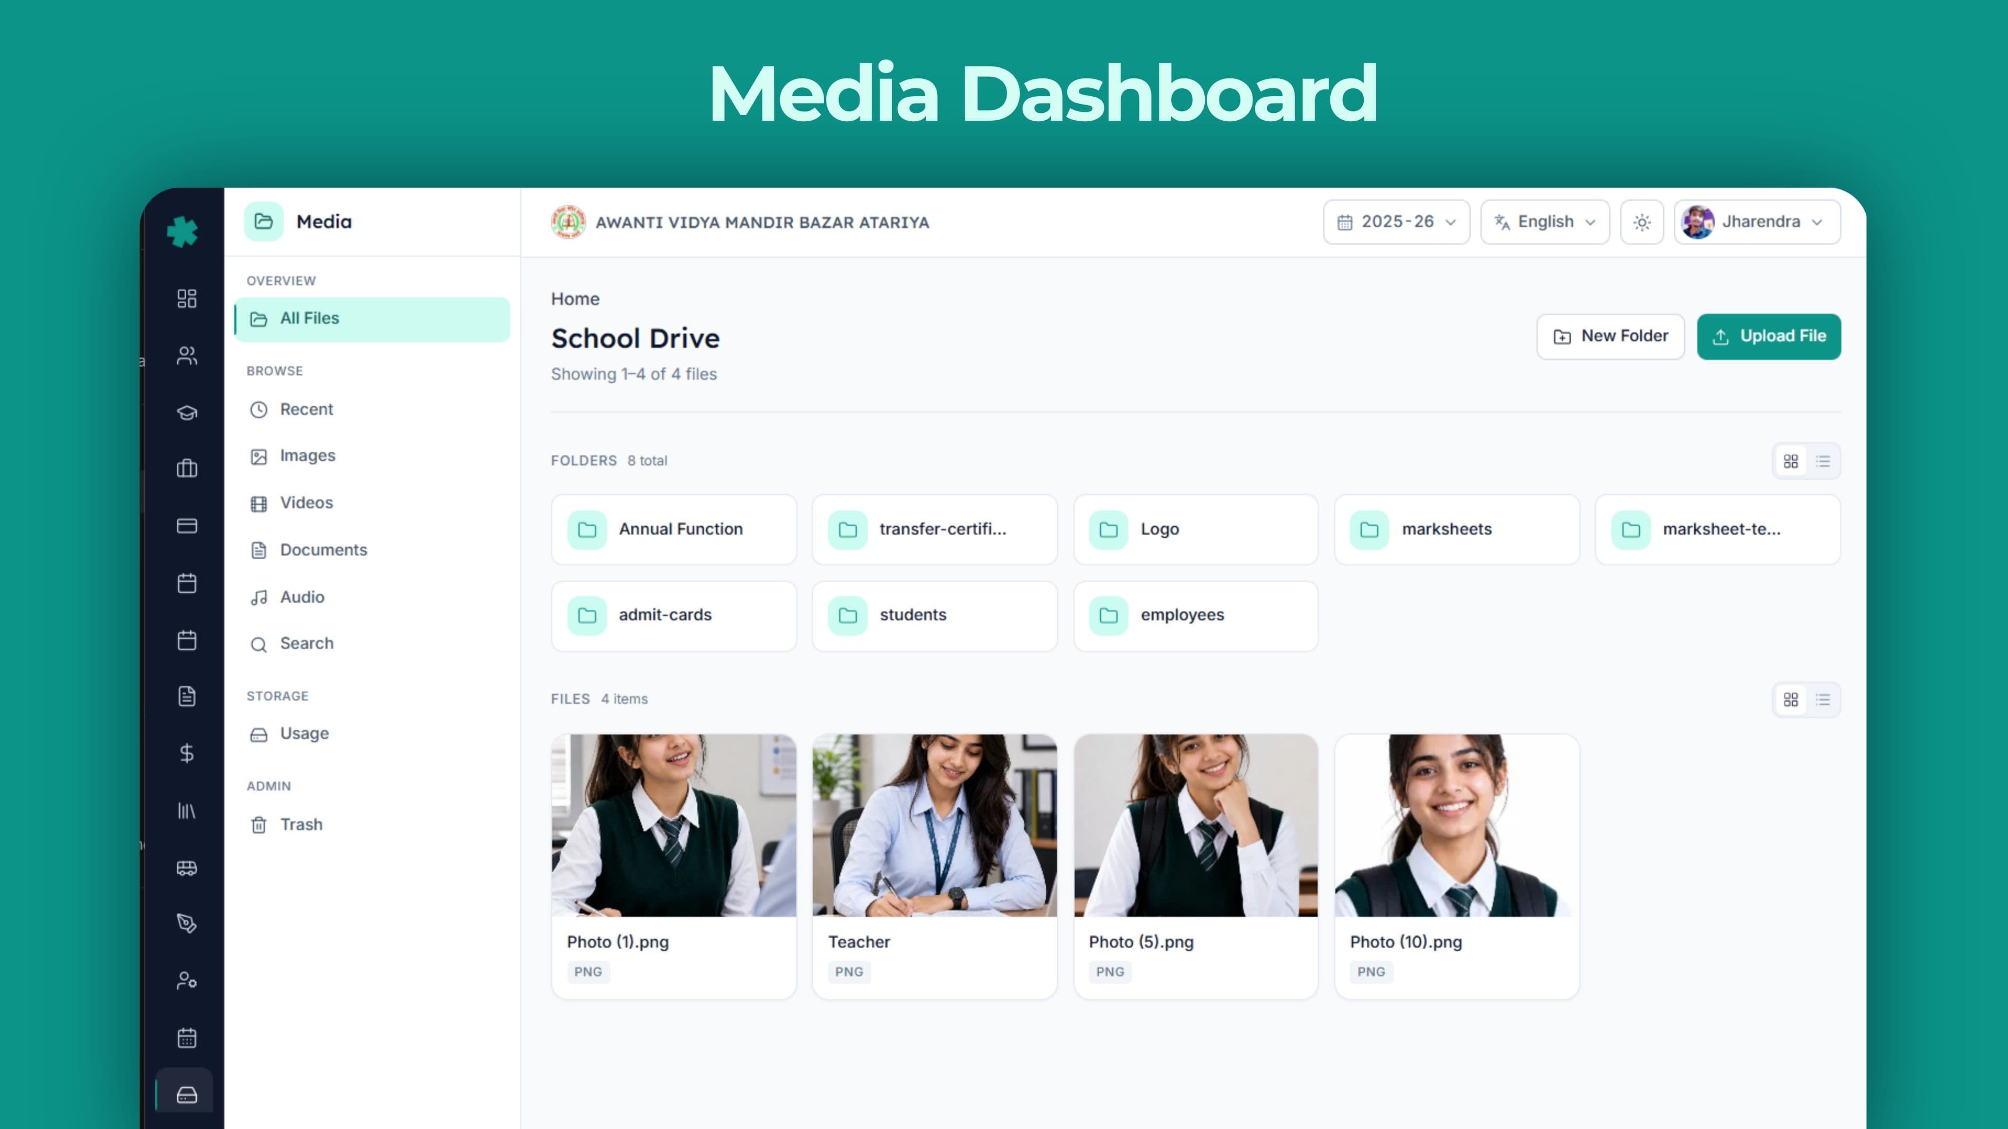Open the hard drive media icon in sidebar

coord(187,1096)
